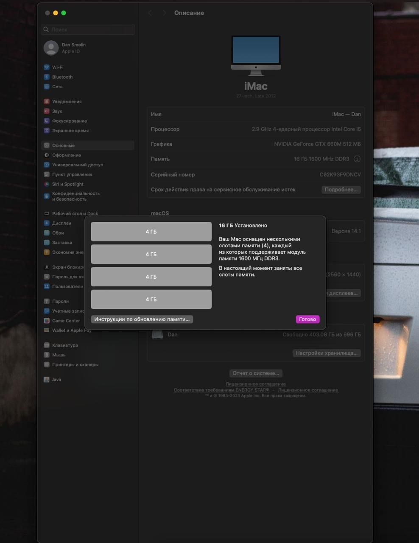The width and height of the screenshot is (419, 543).
Task: Select the Пароли key icon
Action: pyautogui.click(x=47, y=301)
